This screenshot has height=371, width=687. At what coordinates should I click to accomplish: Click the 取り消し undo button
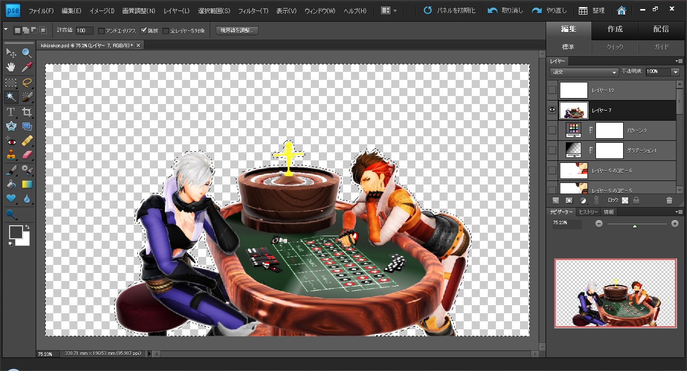coord(505,11)
